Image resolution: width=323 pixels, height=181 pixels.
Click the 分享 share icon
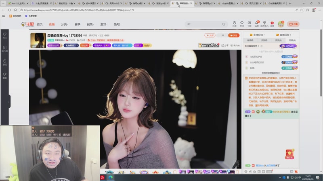pos(225,45)
